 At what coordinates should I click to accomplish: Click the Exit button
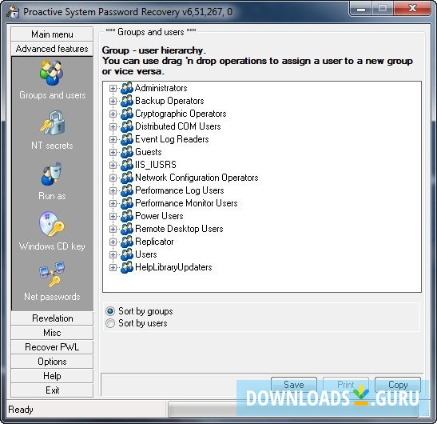[52, 390]
